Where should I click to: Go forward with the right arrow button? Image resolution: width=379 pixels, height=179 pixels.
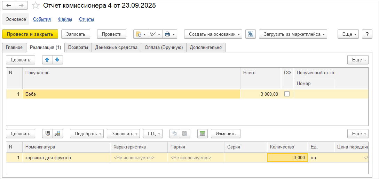click(21, 5)
